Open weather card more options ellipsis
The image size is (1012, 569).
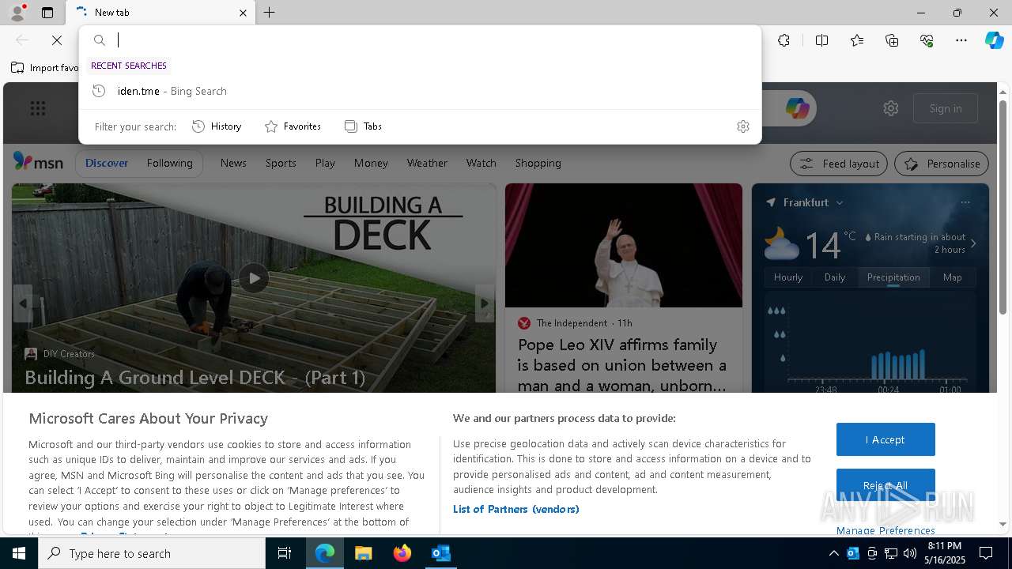(965, 202)
